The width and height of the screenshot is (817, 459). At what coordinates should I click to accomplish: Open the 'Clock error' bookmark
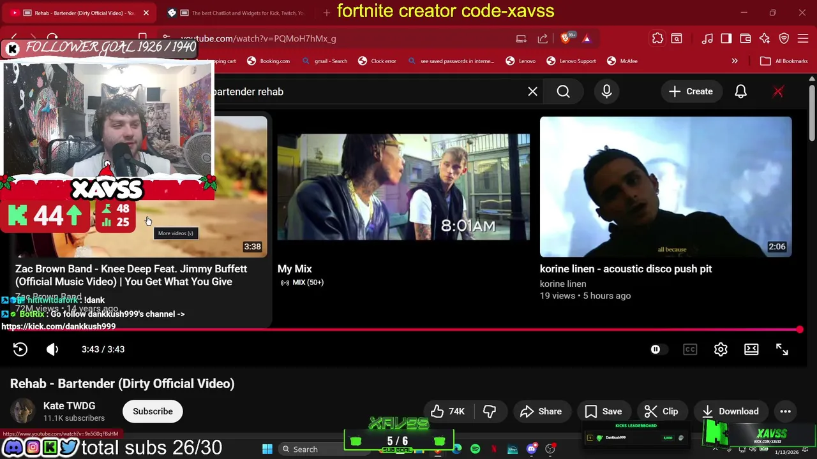pos(377,61)
